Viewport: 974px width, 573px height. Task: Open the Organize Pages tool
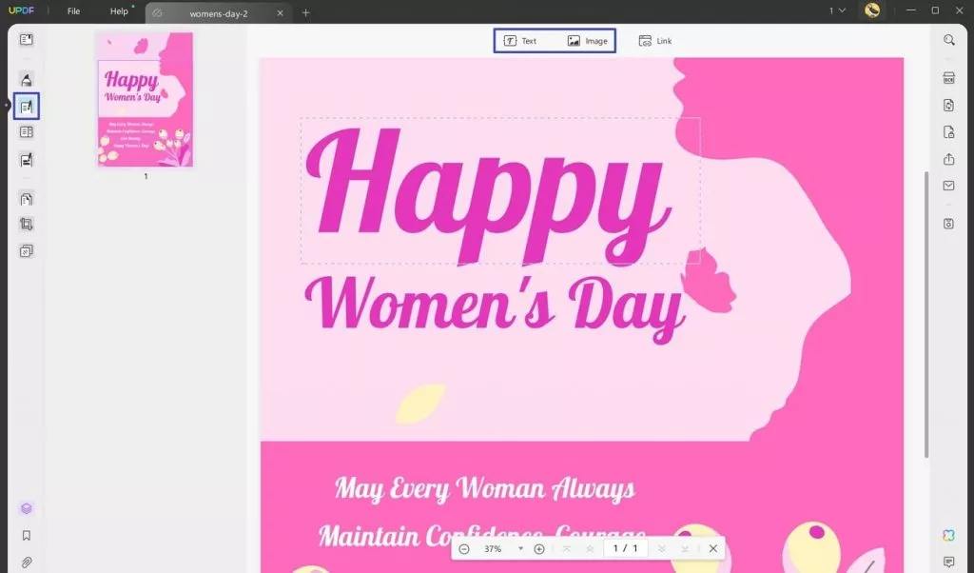[26, 200]
